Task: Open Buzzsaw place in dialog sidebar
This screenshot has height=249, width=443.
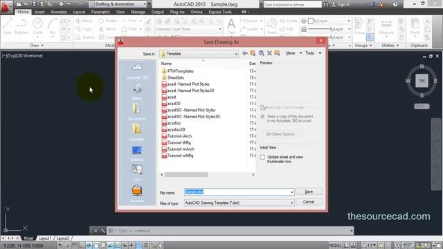Action: click(137, 194)
